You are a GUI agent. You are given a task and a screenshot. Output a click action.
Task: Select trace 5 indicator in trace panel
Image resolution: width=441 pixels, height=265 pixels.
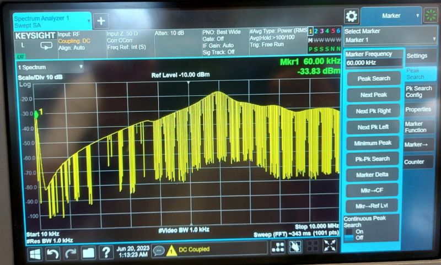tap(333, 31)
